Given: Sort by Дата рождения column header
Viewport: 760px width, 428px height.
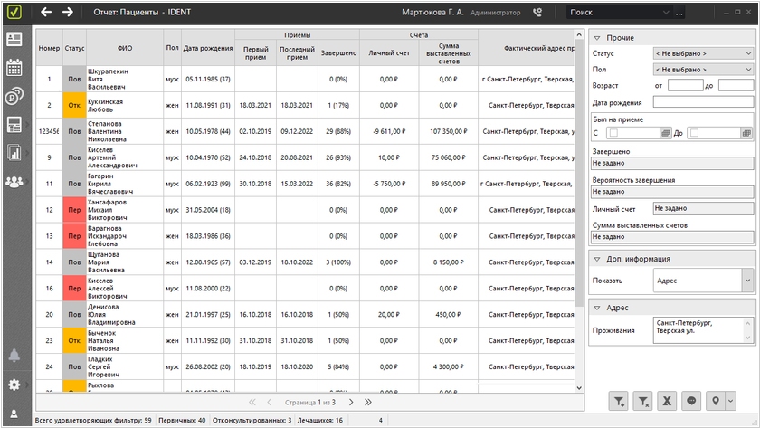Looking at the screenshot, I should coord(208,48).
